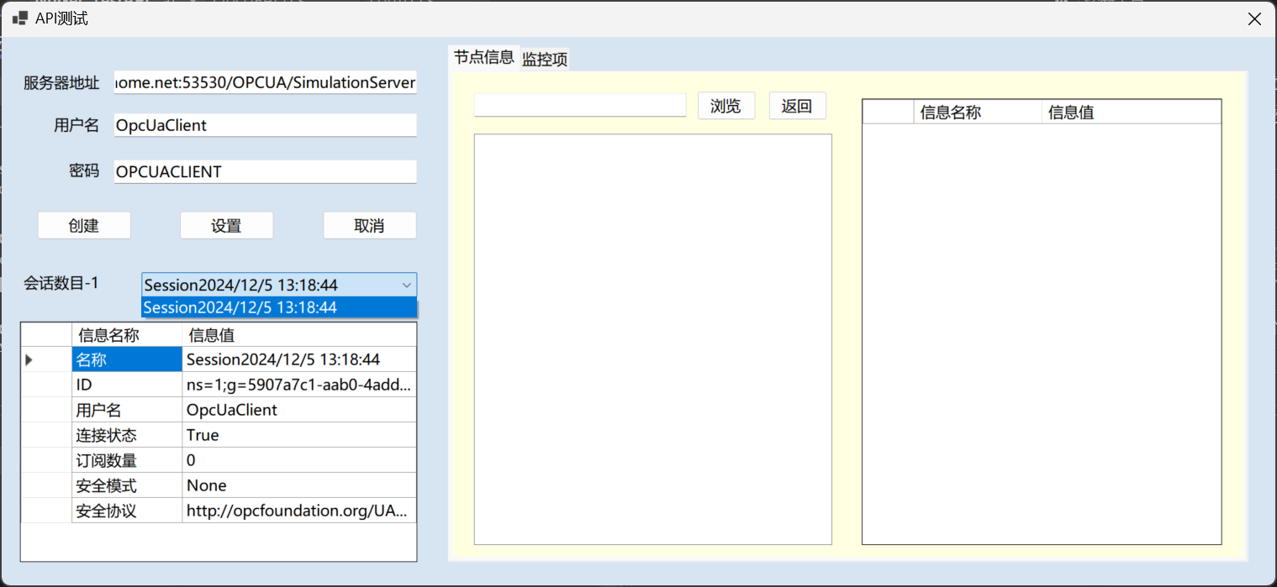This screenshot has height=587, width=1277.
Task: Click the 会话数目-1 label
Action: pos(61,284)
